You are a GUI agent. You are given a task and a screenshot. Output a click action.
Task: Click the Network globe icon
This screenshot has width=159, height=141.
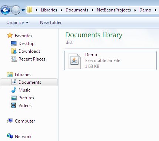click(x=10, y=136)
